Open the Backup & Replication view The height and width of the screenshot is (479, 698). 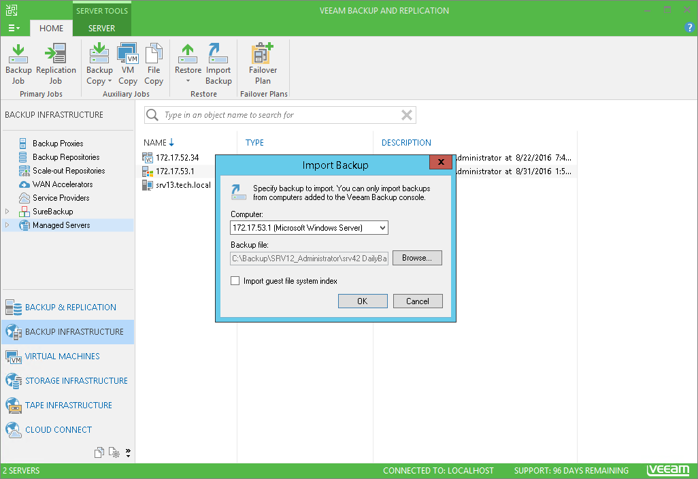(x=67, y=307)
